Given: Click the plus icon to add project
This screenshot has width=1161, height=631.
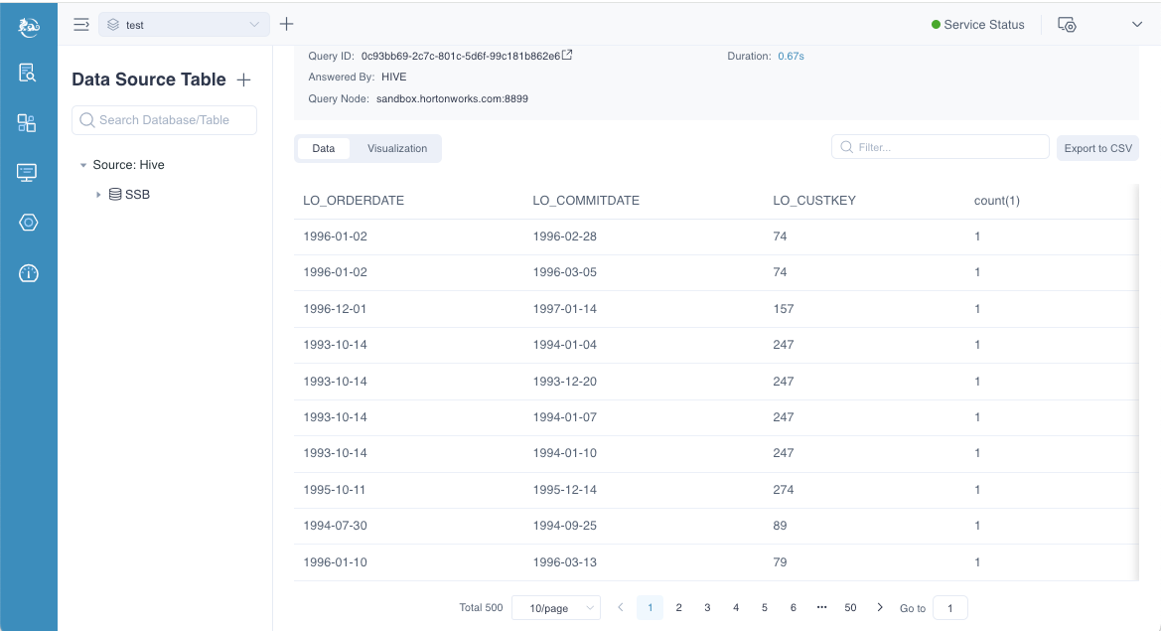Looking at the screenshot, I should [286, 24].
